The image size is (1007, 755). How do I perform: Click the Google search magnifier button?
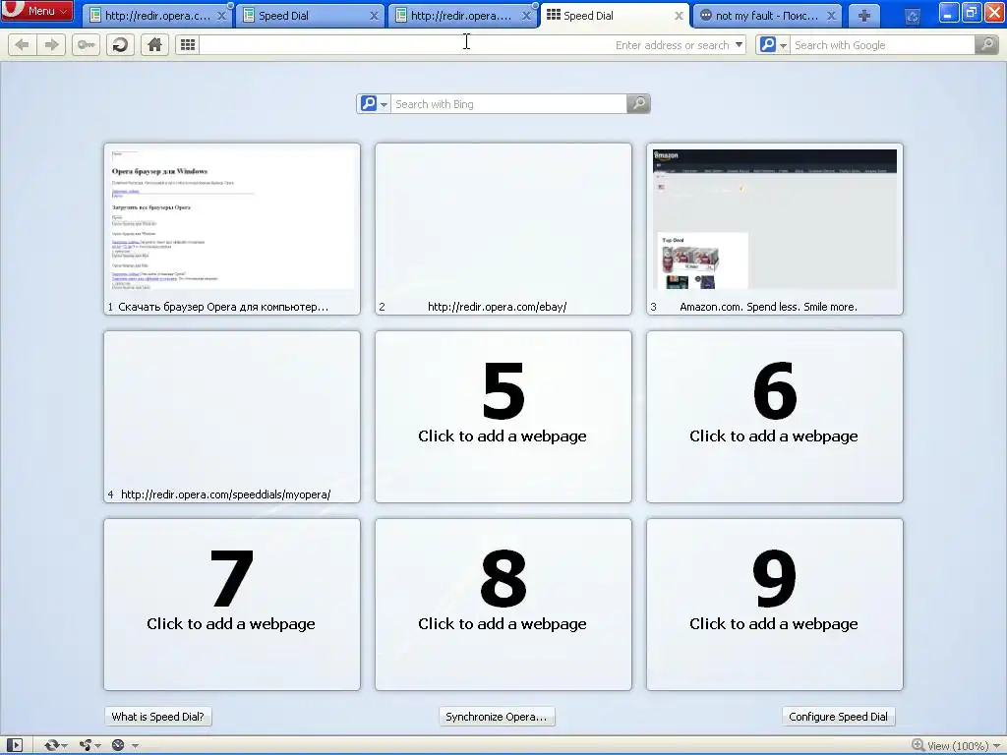(986, 45)
